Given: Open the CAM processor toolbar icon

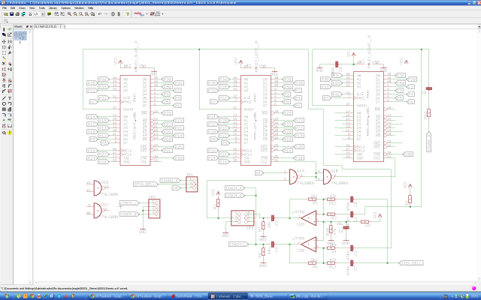Looking at the screenshot, I should pyautogui.click(x=23, y=14).
